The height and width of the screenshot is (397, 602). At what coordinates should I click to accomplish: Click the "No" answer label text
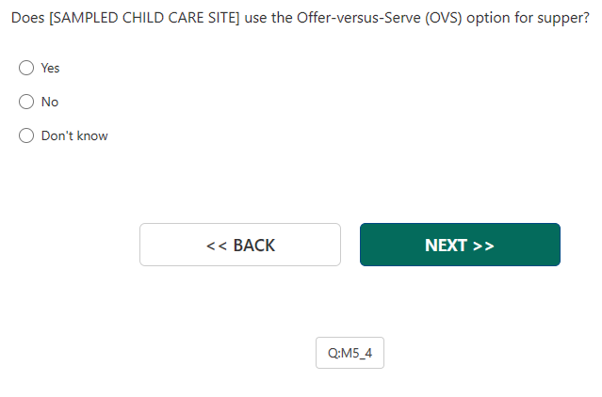tap(50, 102)
